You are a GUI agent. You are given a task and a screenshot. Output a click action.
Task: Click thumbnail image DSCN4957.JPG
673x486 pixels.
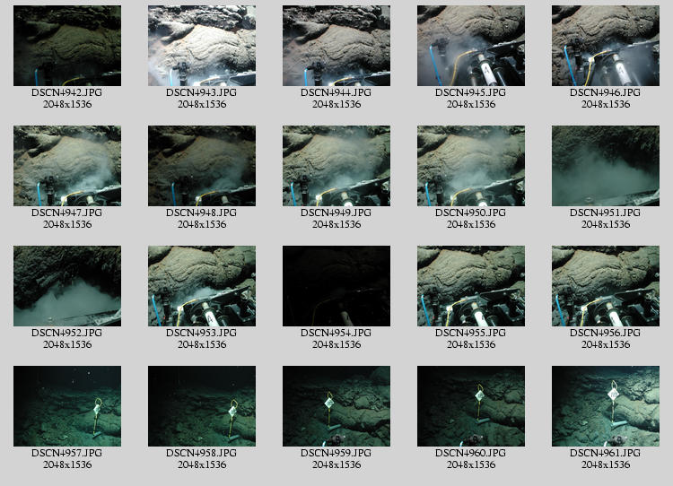pyautogui.click(x=67, y=406)
